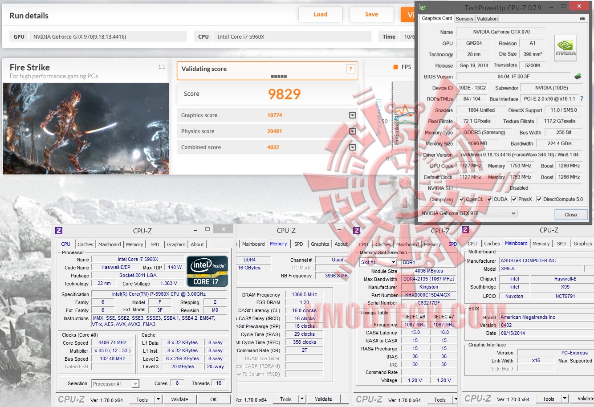The image size is (594, 407).
Task: Click the motherboard Model value X99-A
Action: point(541,269)
